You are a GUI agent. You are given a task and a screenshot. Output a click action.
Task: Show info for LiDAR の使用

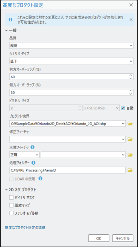[40, 179]
